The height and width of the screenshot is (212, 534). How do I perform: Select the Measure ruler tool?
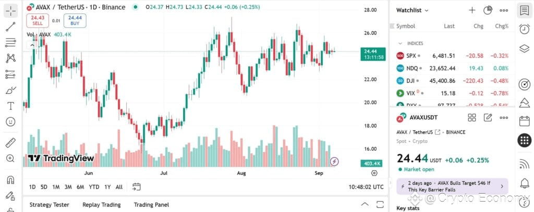point(10,143)
